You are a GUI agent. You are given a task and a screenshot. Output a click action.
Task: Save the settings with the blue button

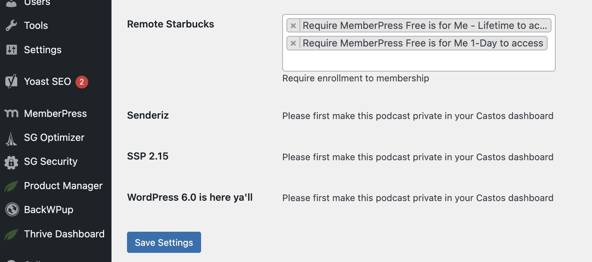tap(164, 242)
